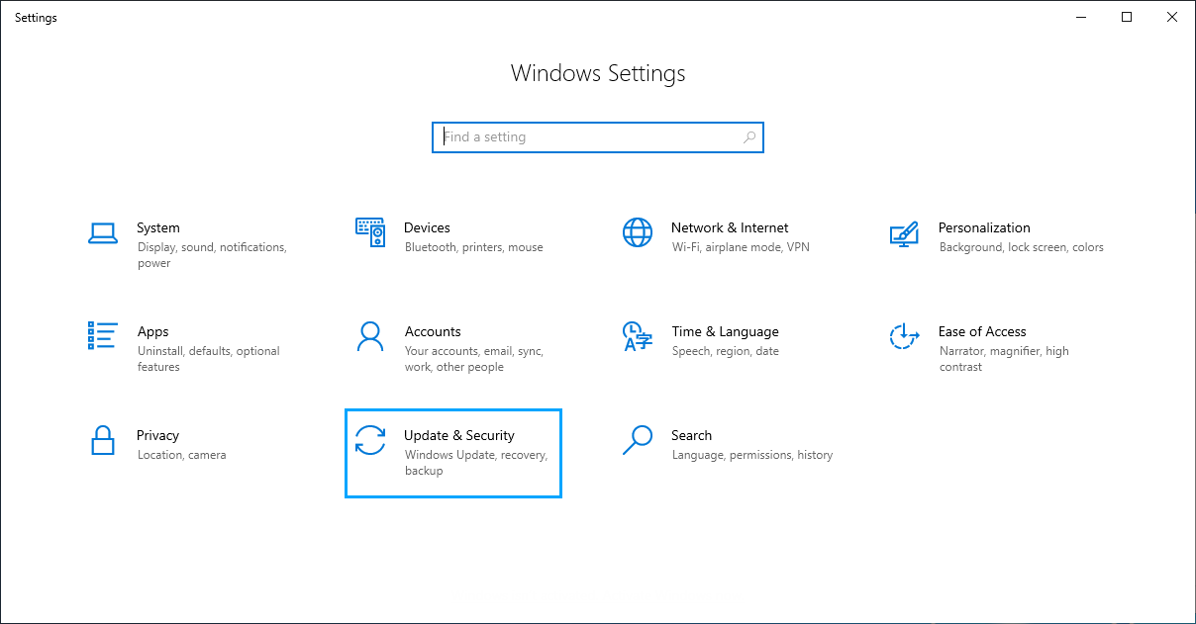This screenshot has width=1196, height=624.
Task: Click 'Background, lock screen, colors' description
Action: point(1022,247)
